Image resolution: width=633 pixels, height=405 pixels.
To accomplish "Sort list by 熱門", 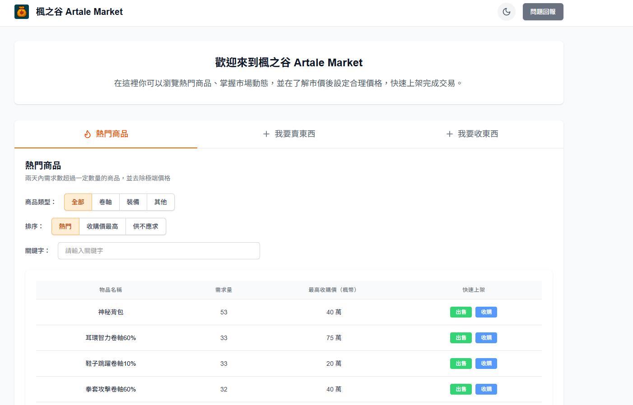I will pyautogui.click(x=65, y=226).
